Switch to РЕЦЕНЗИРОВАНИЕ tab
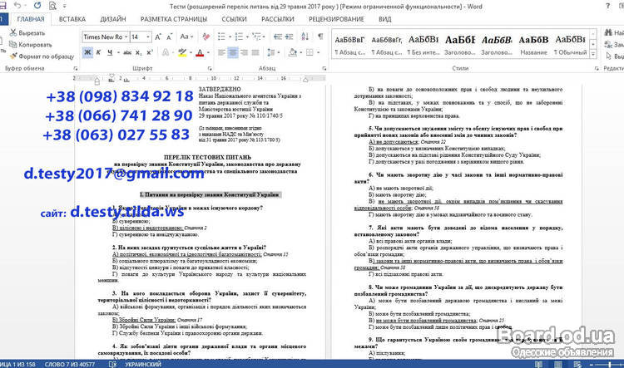 tap(336, 19)
